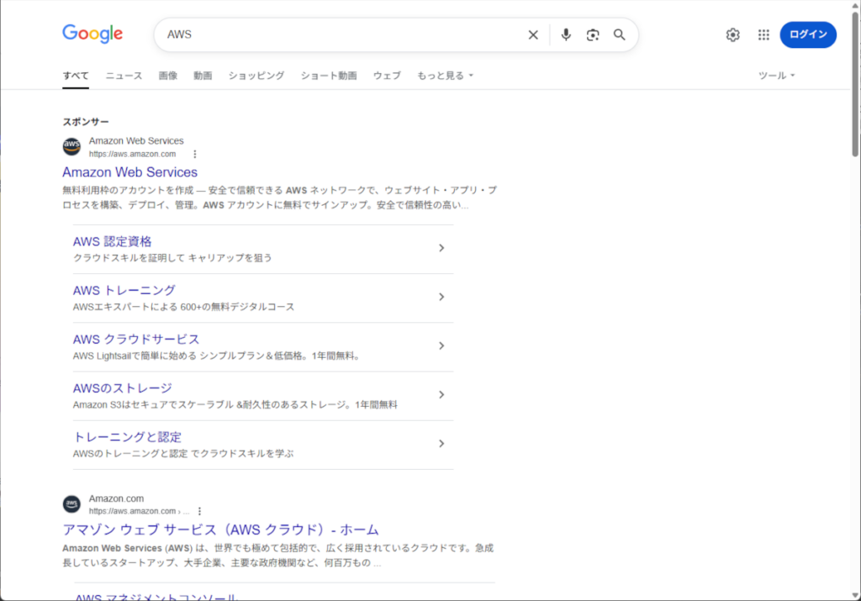Open three-dot menu beside Amazon.com result URL
861x601 pixels.
tap(199, 511)
